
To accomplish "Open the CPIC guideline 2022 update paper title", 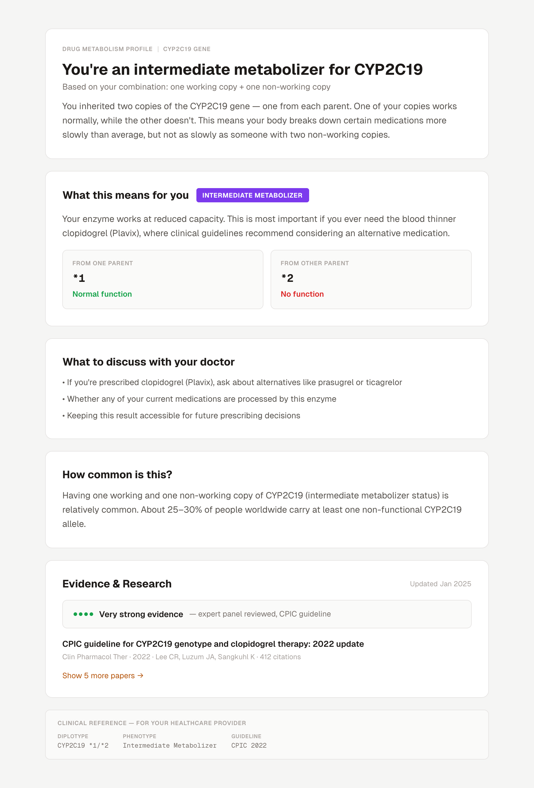I will [x=213, y=644].
